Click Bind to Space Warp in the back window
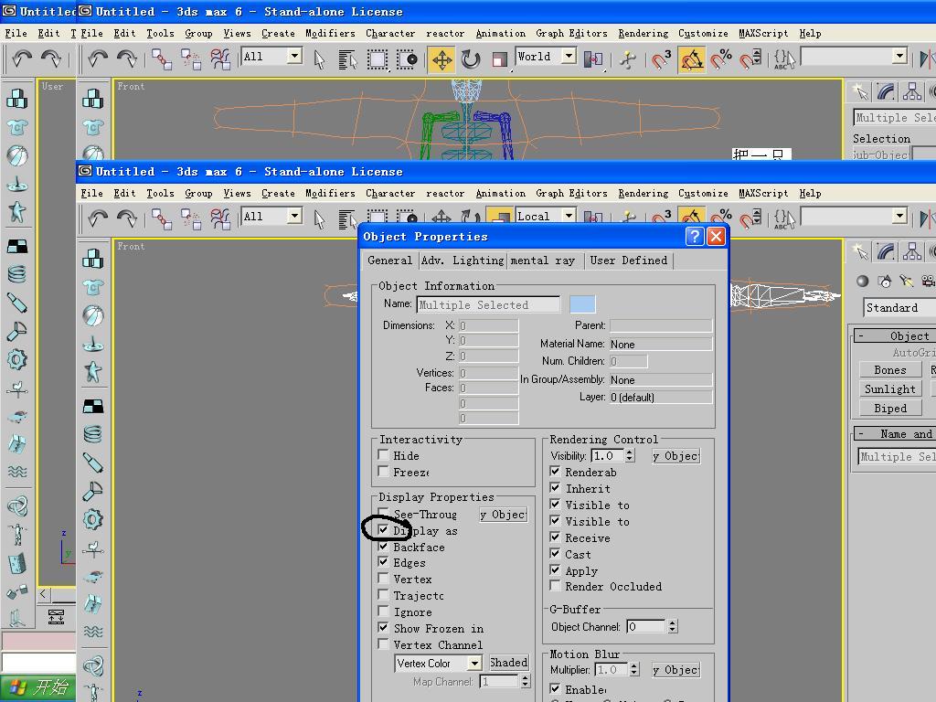Screen dimensions: 936x702 pos(219,59)
